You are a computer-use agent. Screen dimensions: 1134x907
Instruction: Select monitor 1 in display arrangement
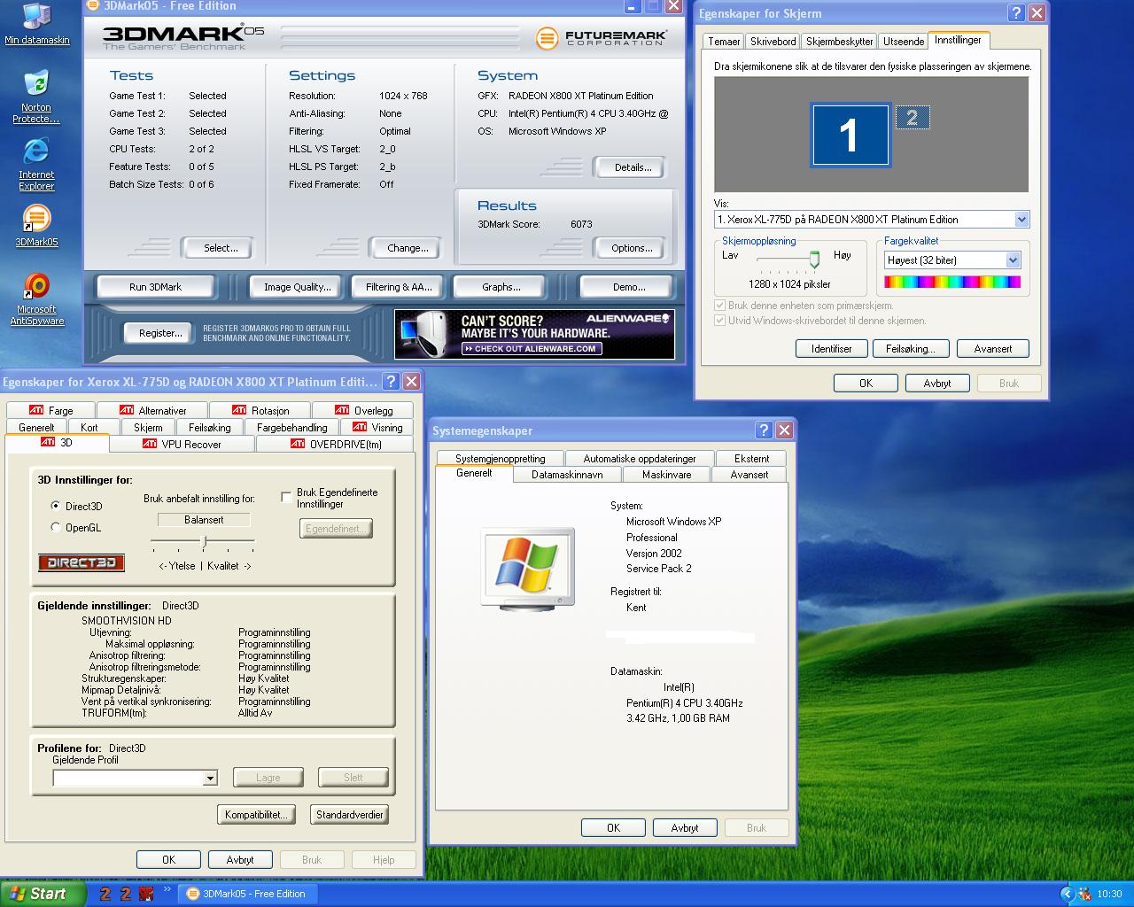coord(850,135)
